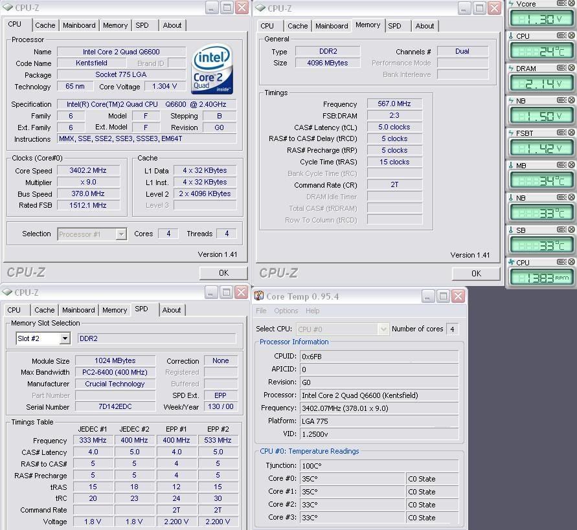
Task: Click the magnet dock icon on the CPU fan panel
Action: coord(561,262)
